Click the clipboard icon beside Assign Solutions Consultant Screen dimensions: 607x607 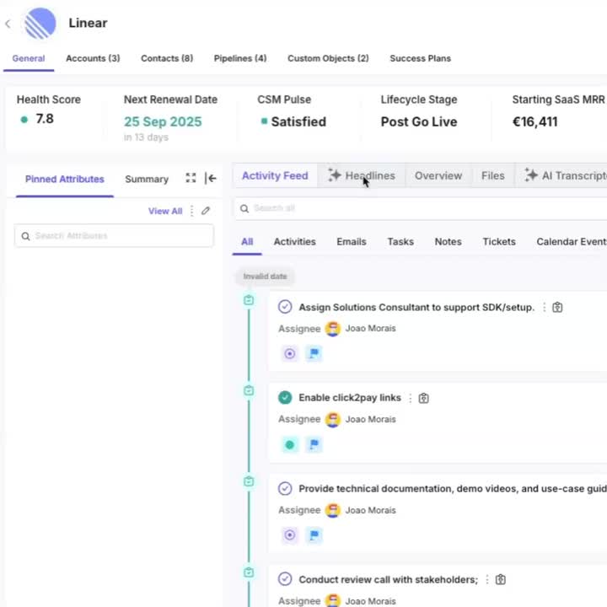click(557, 308)
